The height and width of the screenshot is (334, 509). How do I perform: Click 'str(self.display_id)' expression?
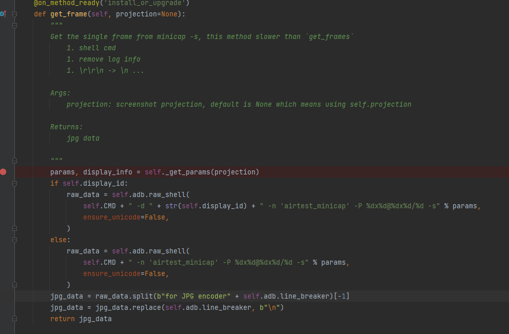(x=206, y=206)
